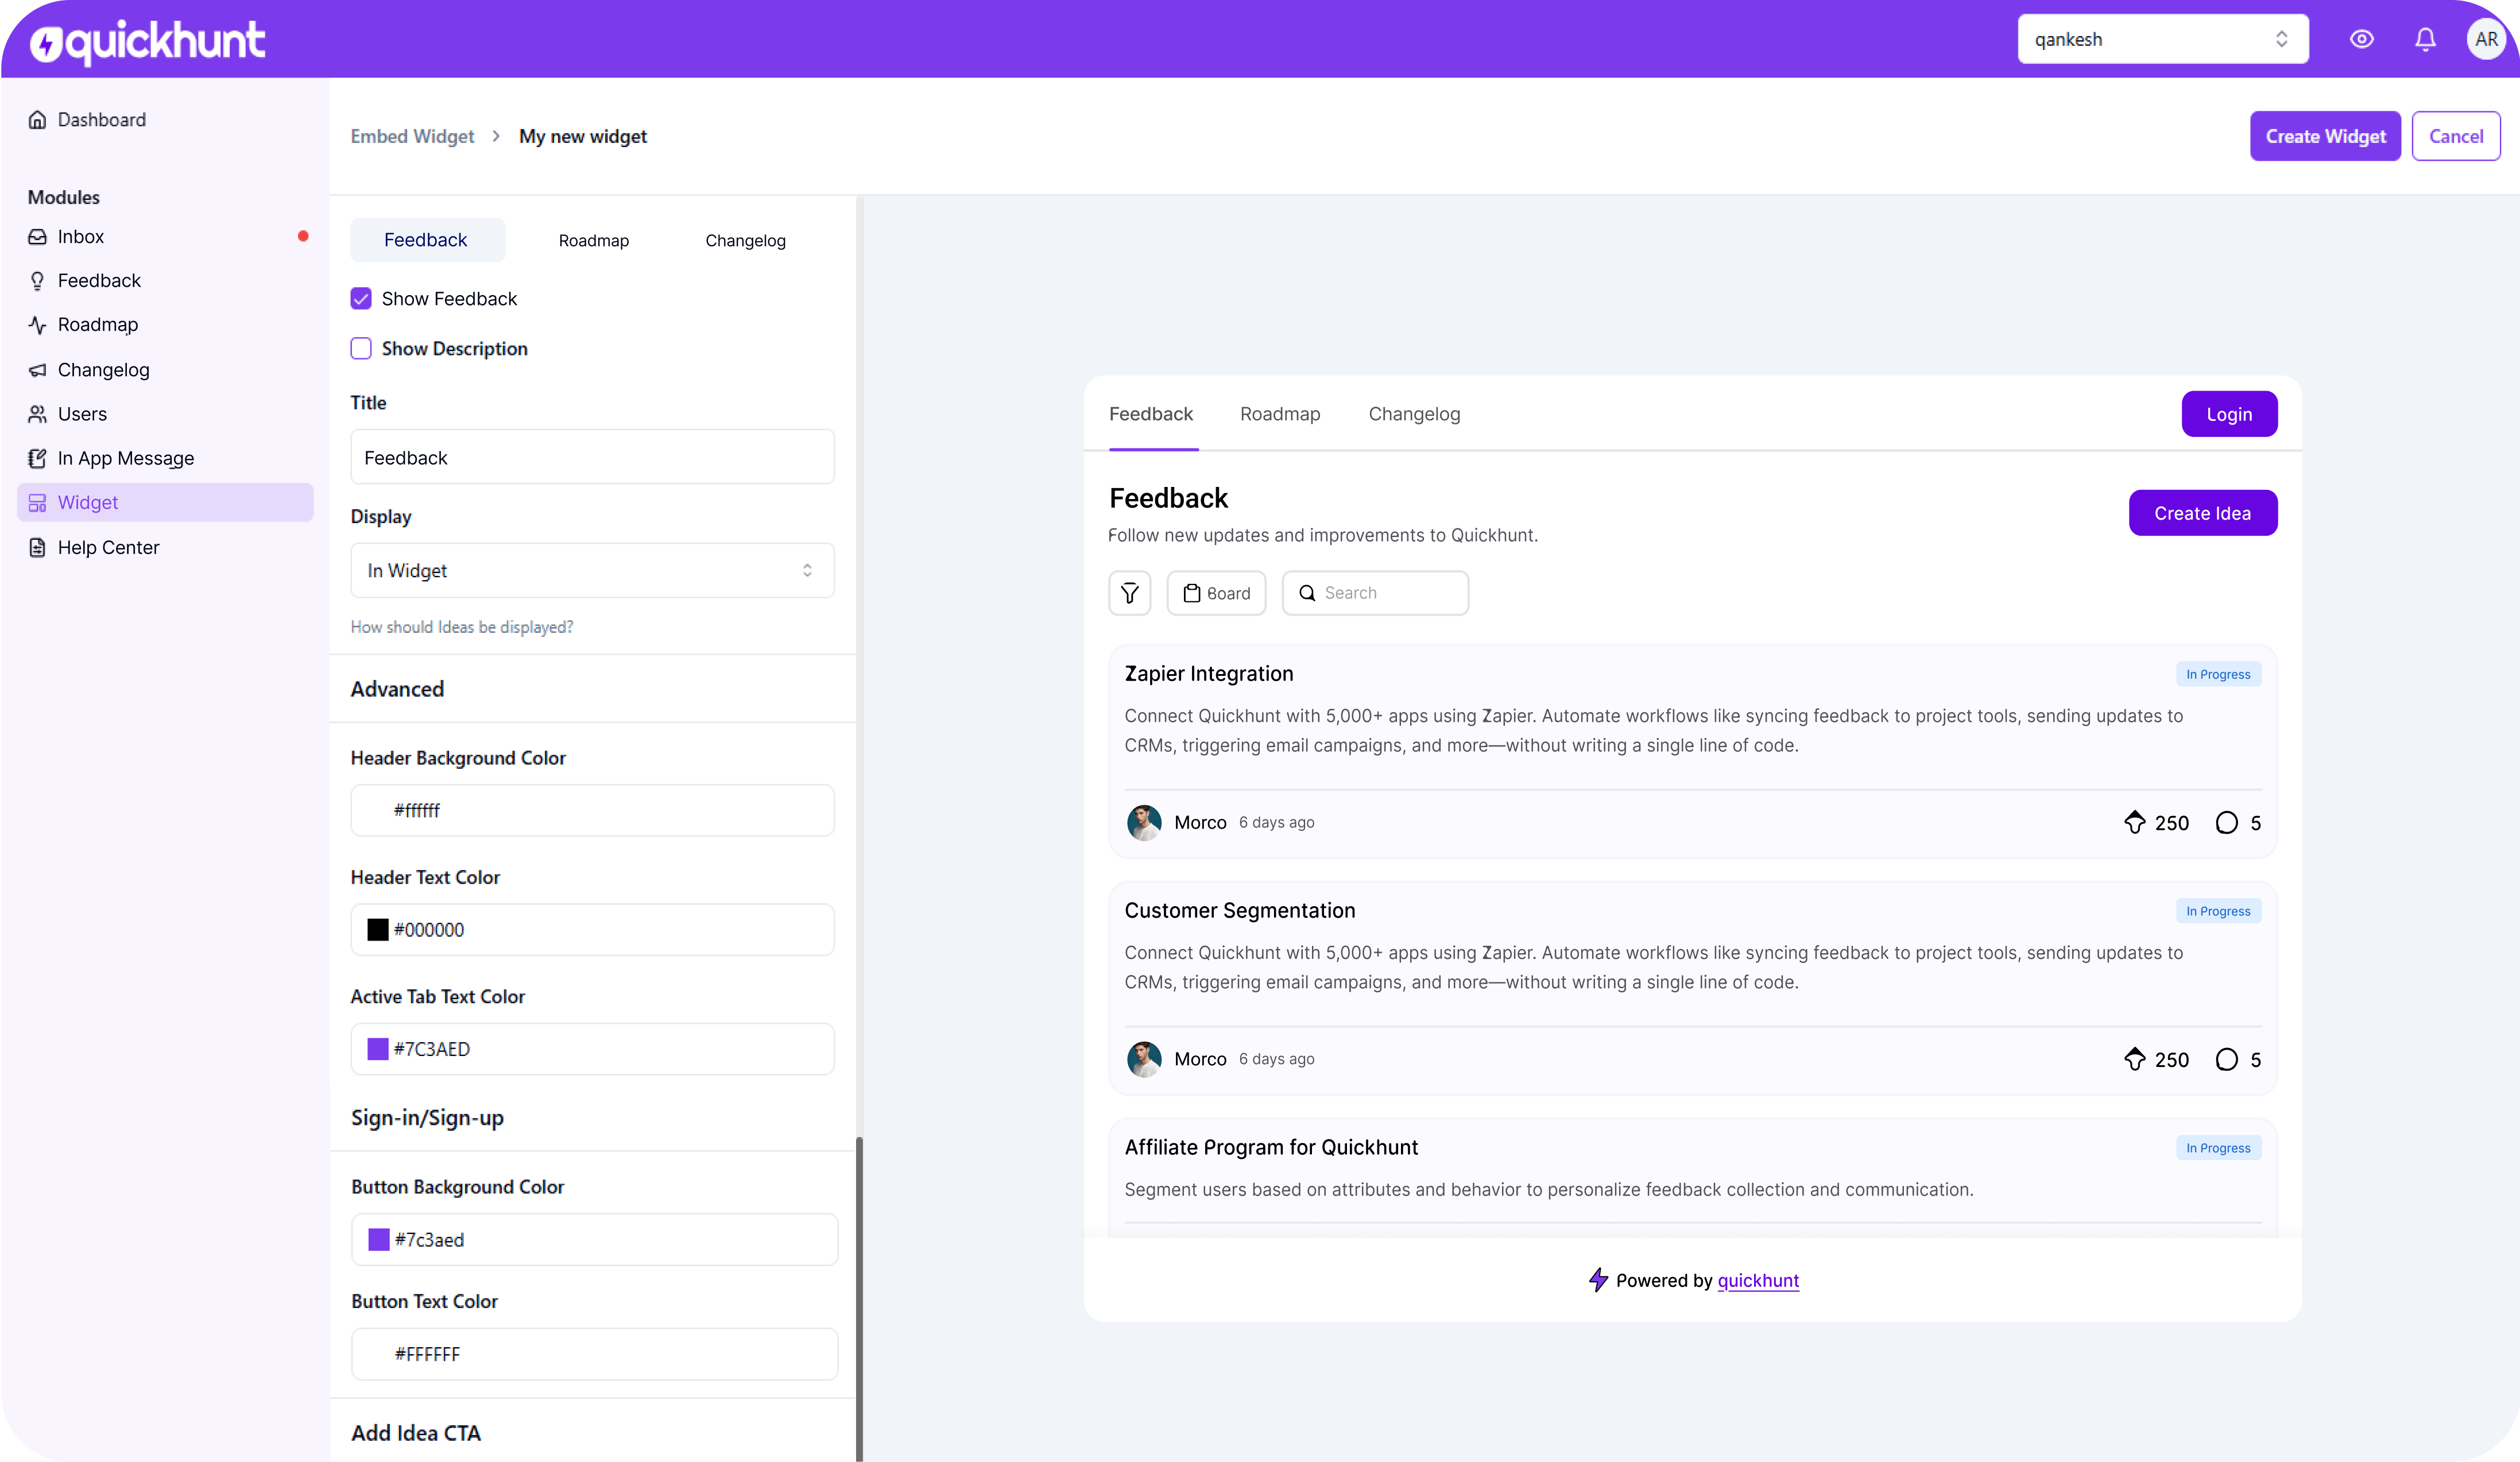The width and height of the screenshot is (2520, 1462).
Task: Click the Roadmap activity icon in sidebar
Action: coord(37,325)
